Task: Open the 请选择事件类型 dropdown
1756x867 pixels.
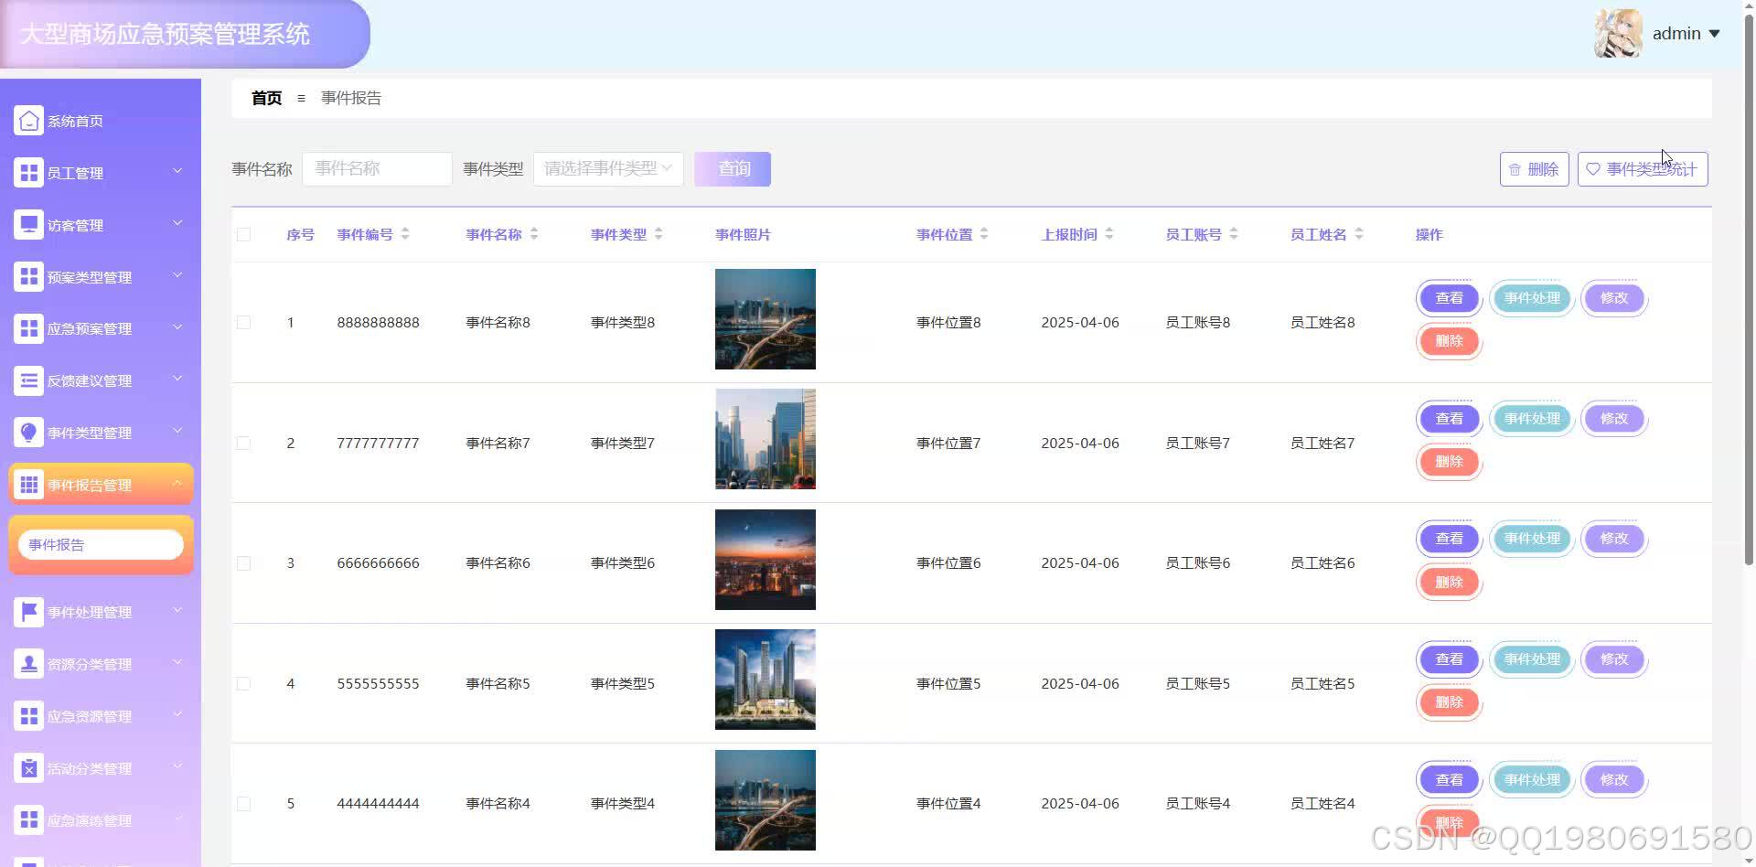Action: pyautogui.click(x=607, y=168)
